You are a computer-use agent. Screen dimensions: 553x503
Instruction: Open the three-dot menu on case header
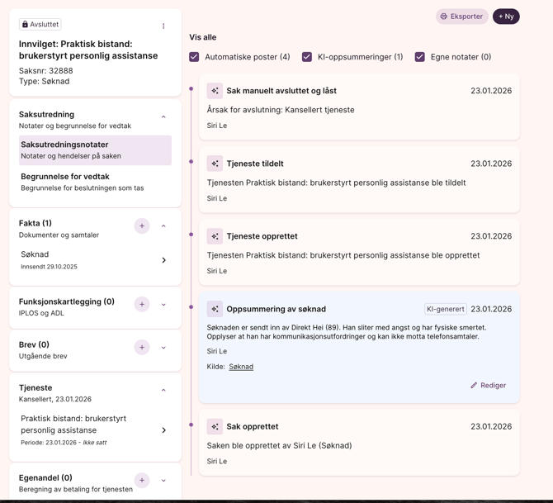click(163, 26)
